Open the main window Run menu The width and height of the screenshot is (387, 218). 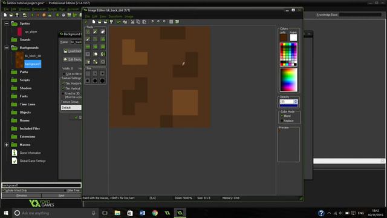tap(62, 9)
